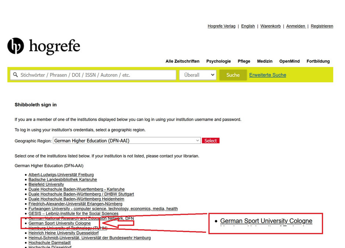Choose Duale Hochschule Baden-Württemberg Heidenheim
This screenshot has width=345, height=248.
pos(76,199)
